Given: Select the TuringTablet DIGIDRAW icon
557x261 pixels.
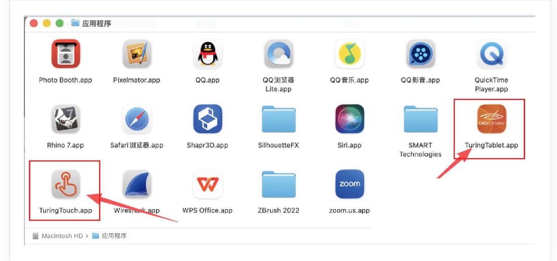Looking at the screenshot, I should [492, 119].
